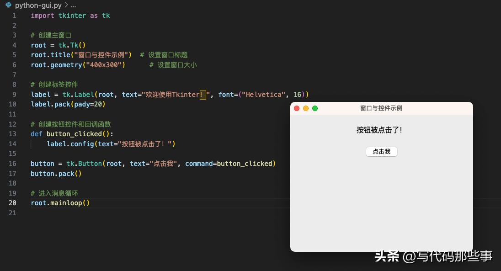The height and width of the screenshot is (271, 501).
Task: Click the '# 进入消息循环' comment
Action: tap(54, 193)
